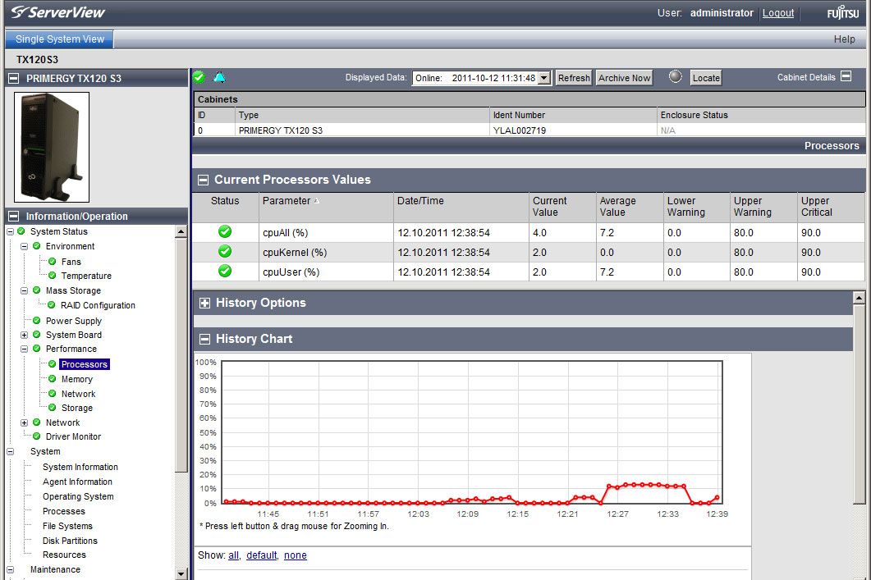Image resolution: width=871 pixels, height=580 pixels.
Task: Open the Help menu
Action: (844, 39)
